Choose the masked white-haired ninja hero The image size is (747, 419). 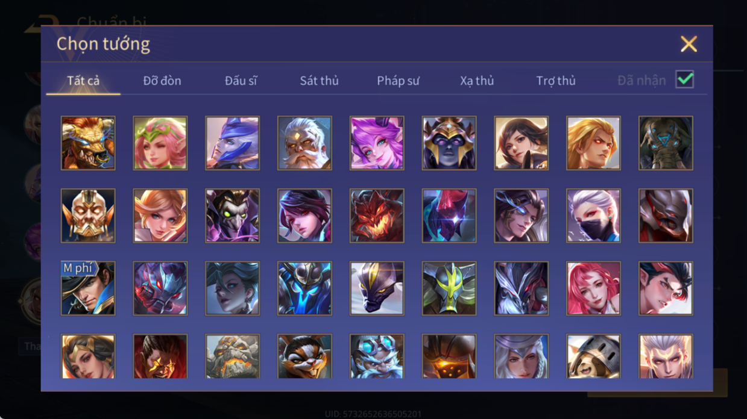coord(593,216)
